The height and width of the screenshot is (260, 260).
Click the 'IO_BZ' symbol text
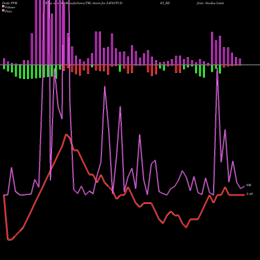tap(165, 3)
